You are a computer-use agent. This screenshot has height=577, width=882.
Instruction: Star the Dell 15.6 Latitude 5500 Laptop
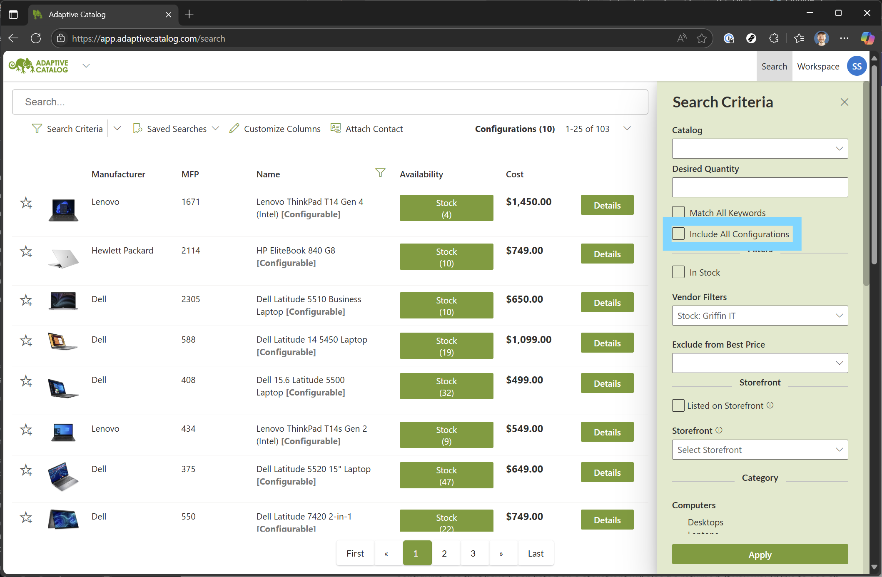(x=26, y=381)
